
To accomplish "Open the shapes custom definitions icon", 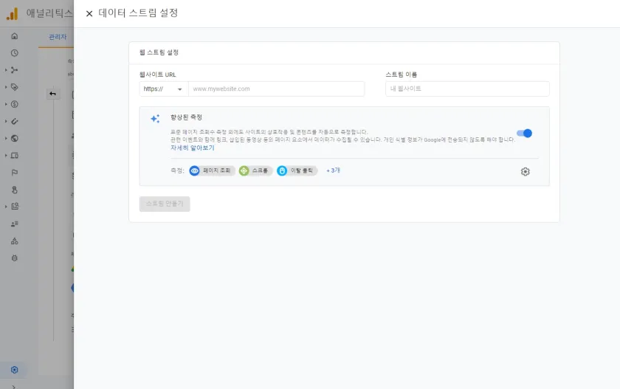I will [15, 241].
